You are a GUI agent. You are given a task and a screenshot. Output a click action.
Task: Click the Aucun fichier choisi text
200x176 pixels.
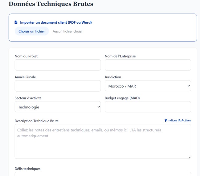[67, 31]
